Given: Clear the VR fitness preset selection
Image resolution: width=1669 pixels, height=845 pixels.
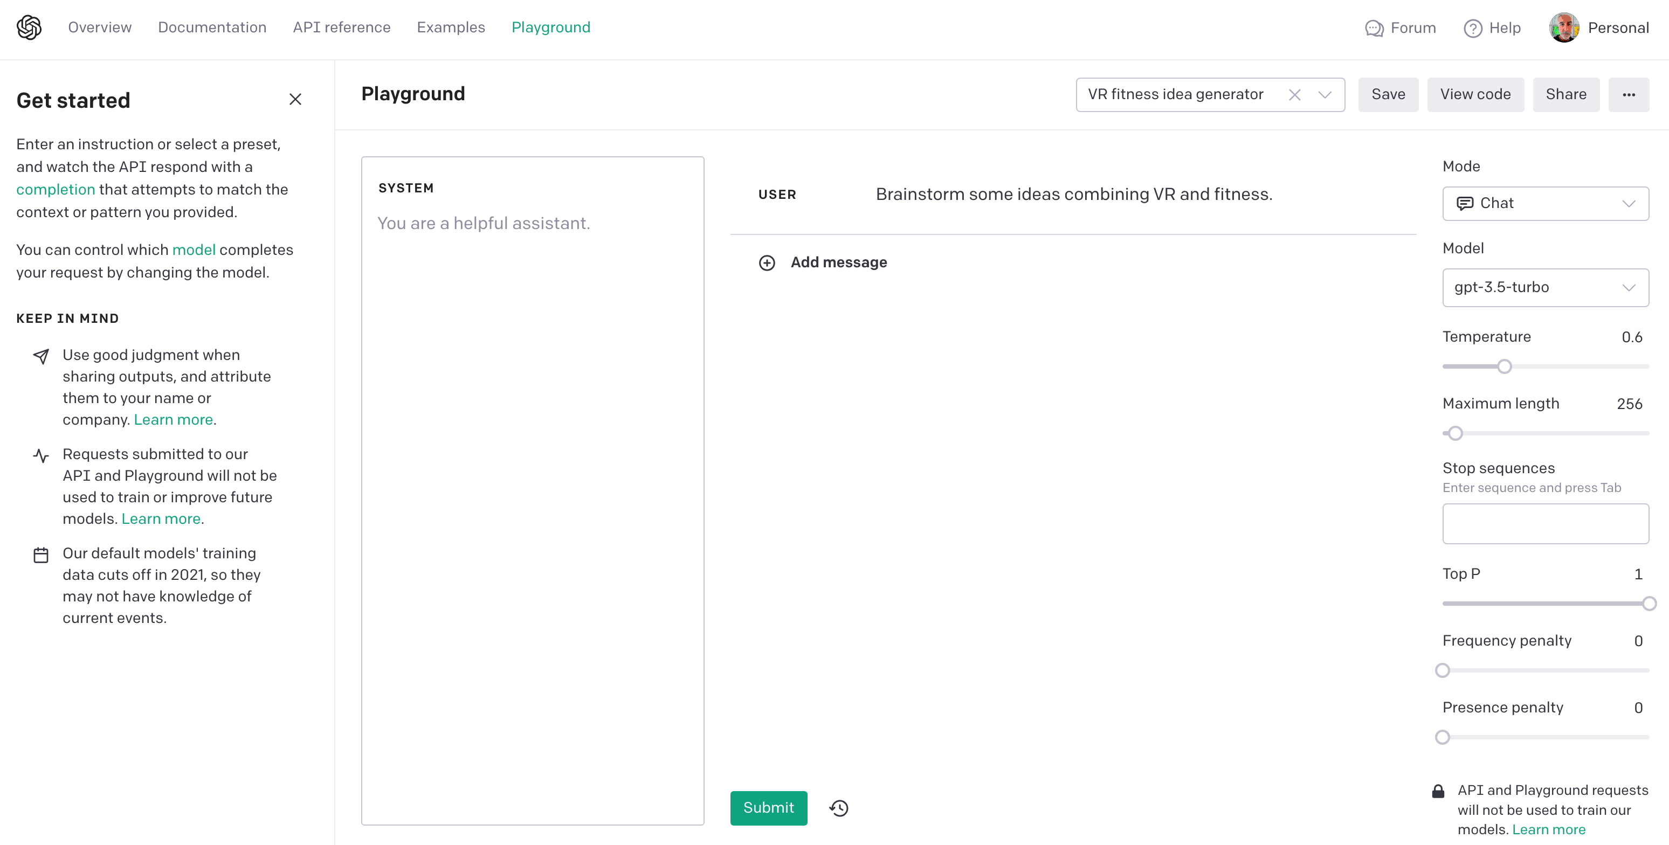Looking at the screenshot, I should click(x=1294, y=94).
